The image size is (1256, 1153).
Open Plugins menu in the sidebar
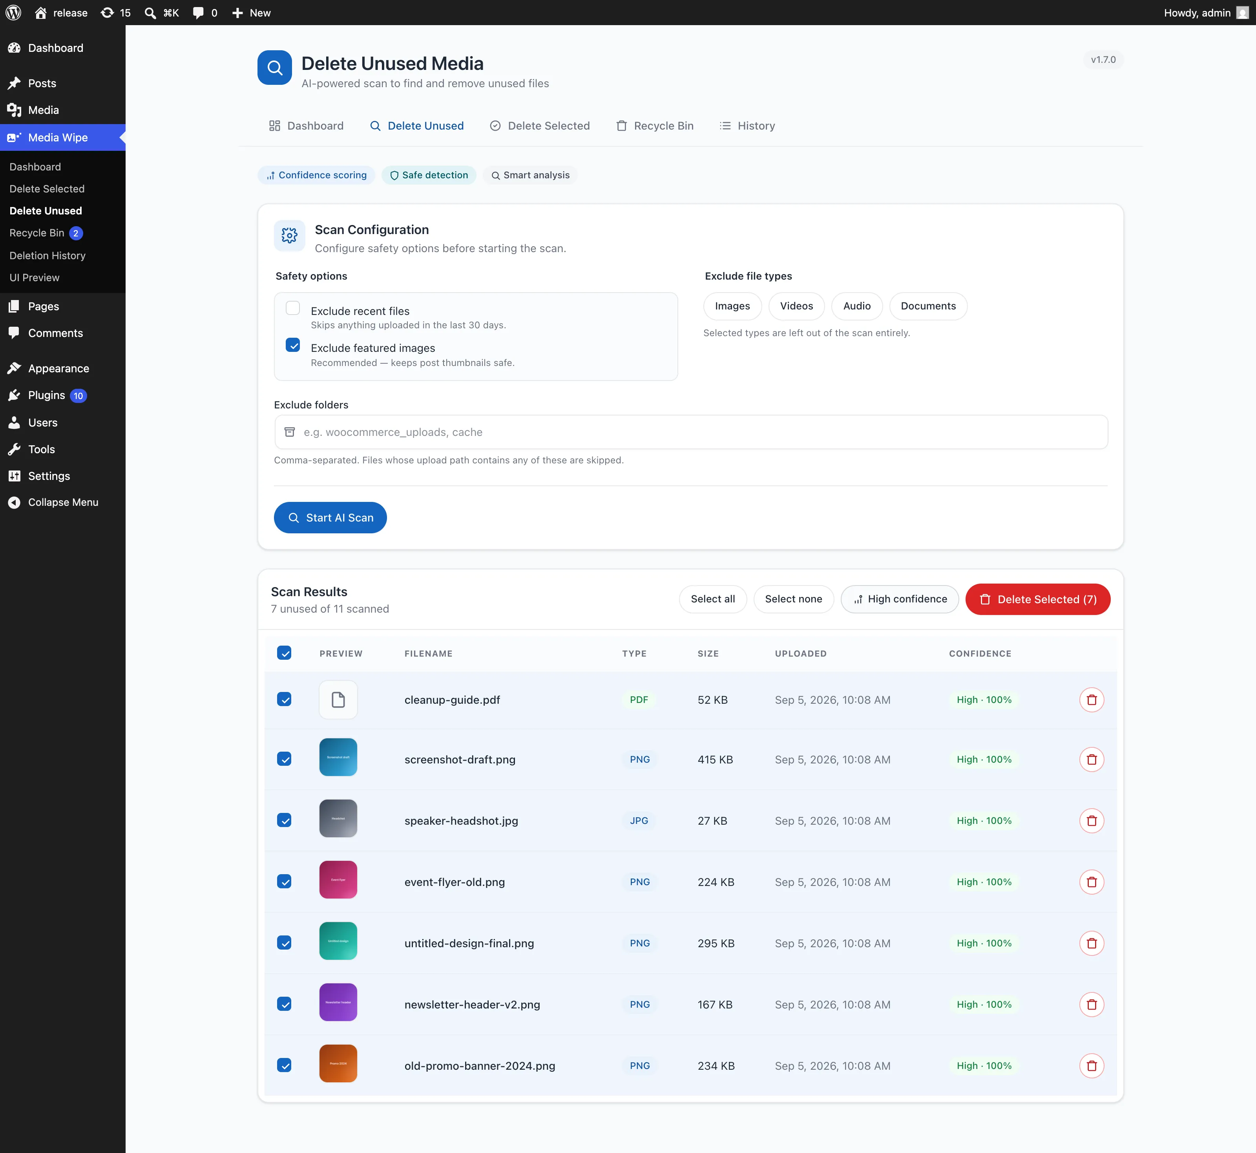coord(47,395)
